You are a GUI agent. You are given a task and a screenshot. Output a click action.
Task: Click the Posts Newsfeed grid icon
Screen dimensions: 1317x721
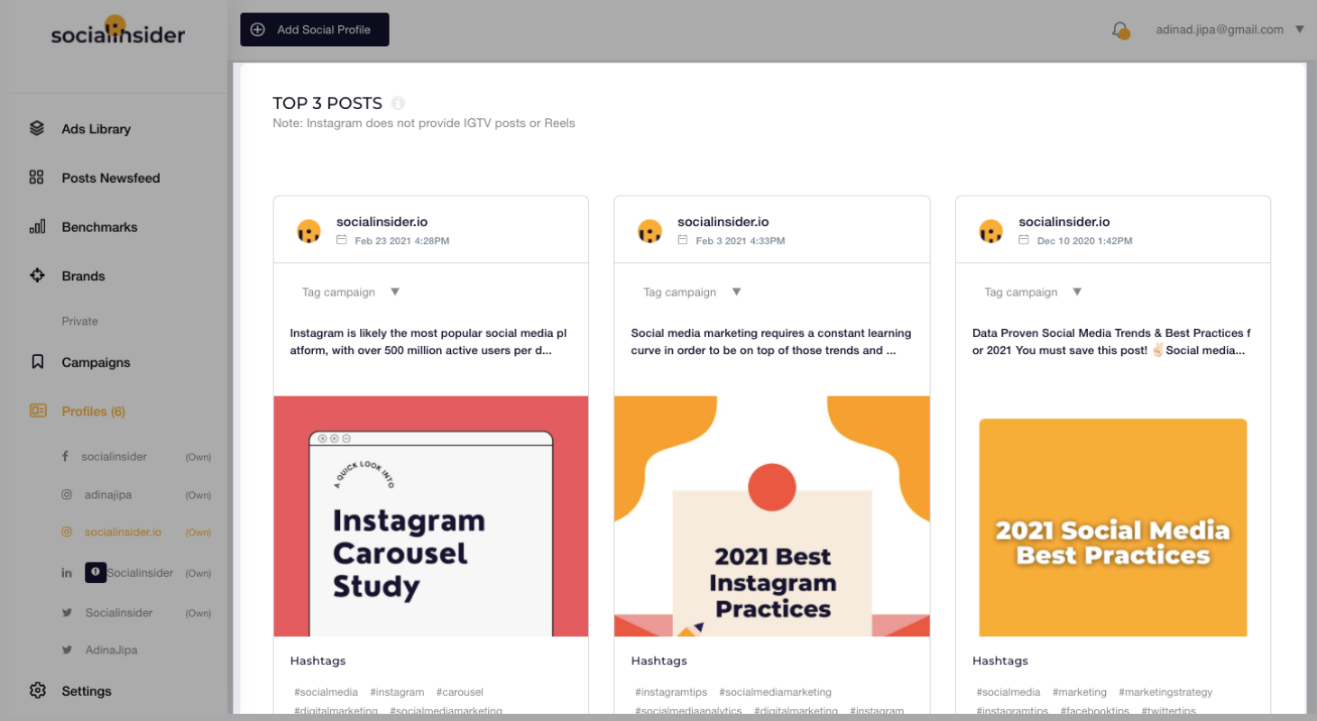(37, 178)
